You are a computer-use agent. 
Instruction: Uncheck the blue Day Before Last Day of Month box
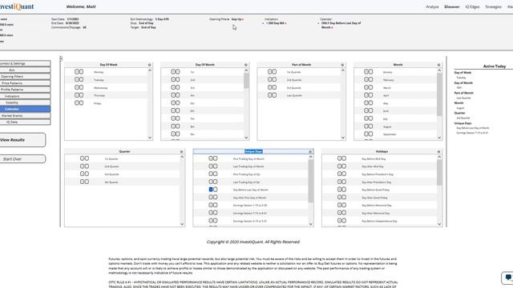pos(211,190)
